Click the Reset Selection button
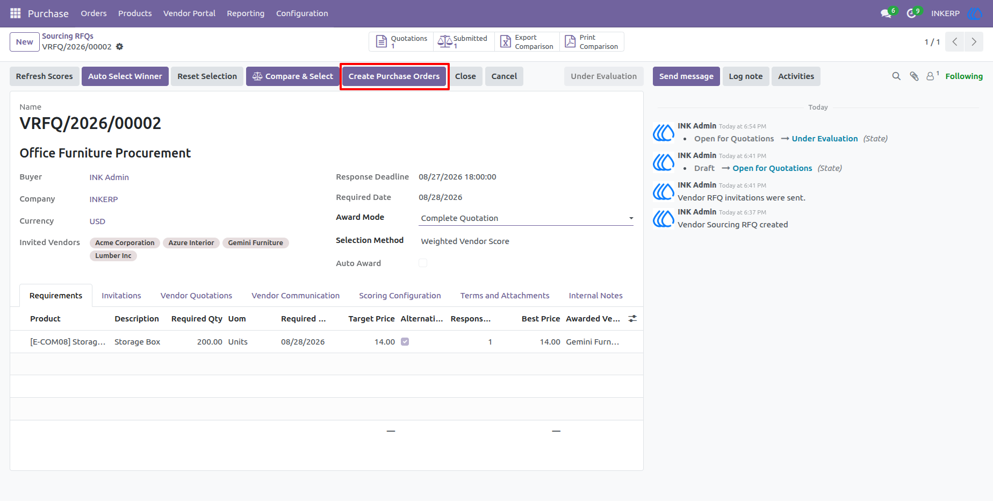The image size is (993, 501). pyautogui.click(x=207, y=76)
